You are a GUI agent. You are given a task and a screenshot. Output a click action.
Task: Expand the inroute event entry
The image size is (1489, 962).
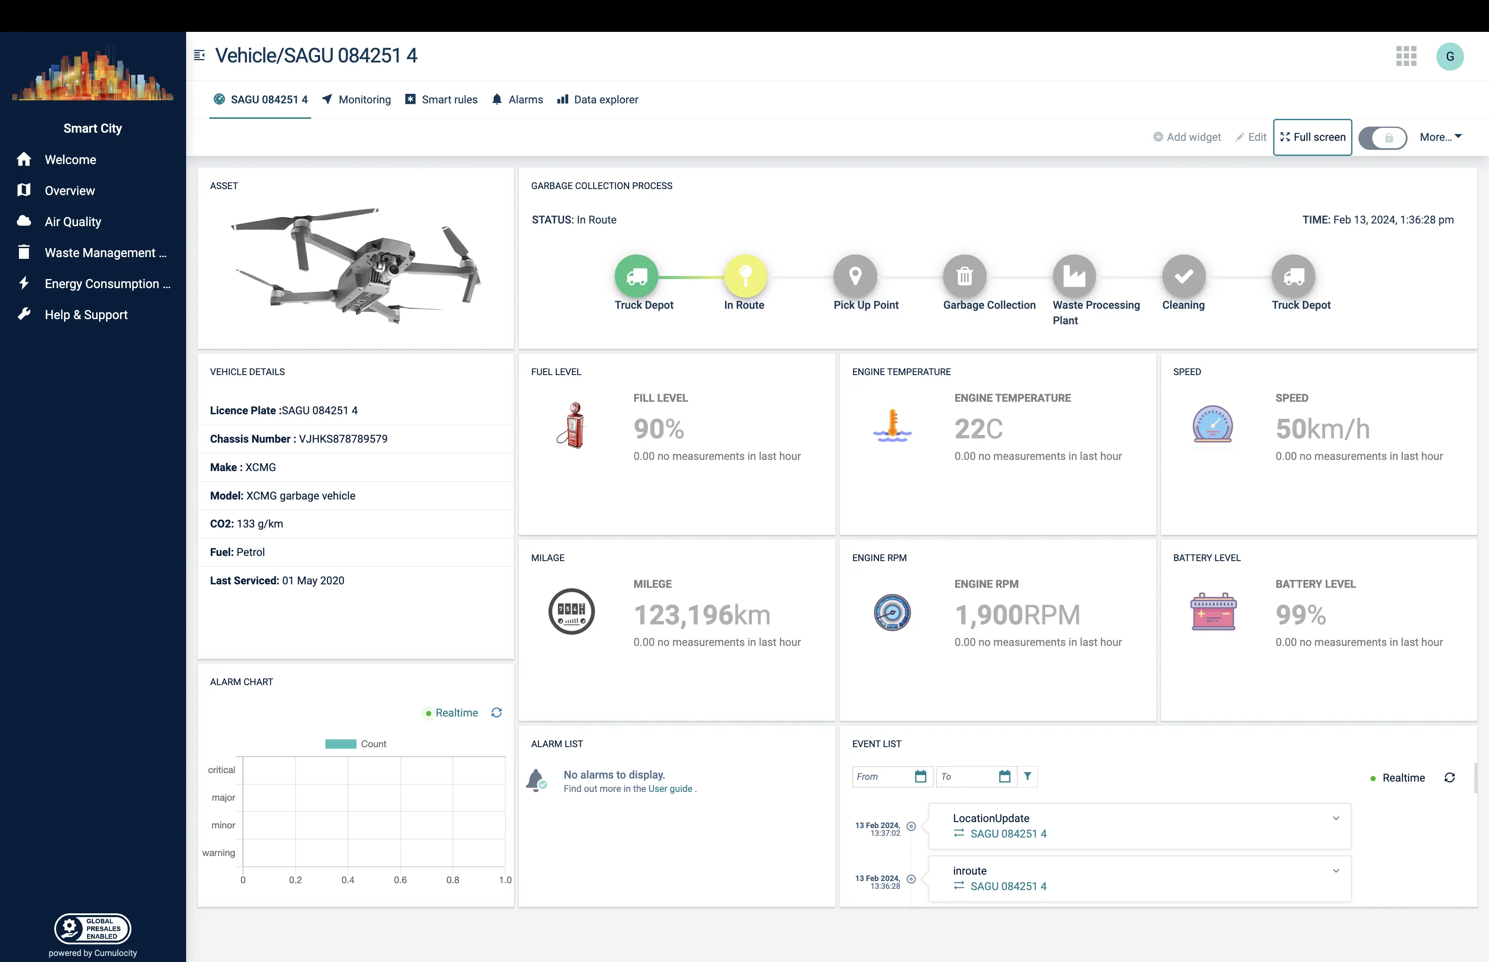1336,871
